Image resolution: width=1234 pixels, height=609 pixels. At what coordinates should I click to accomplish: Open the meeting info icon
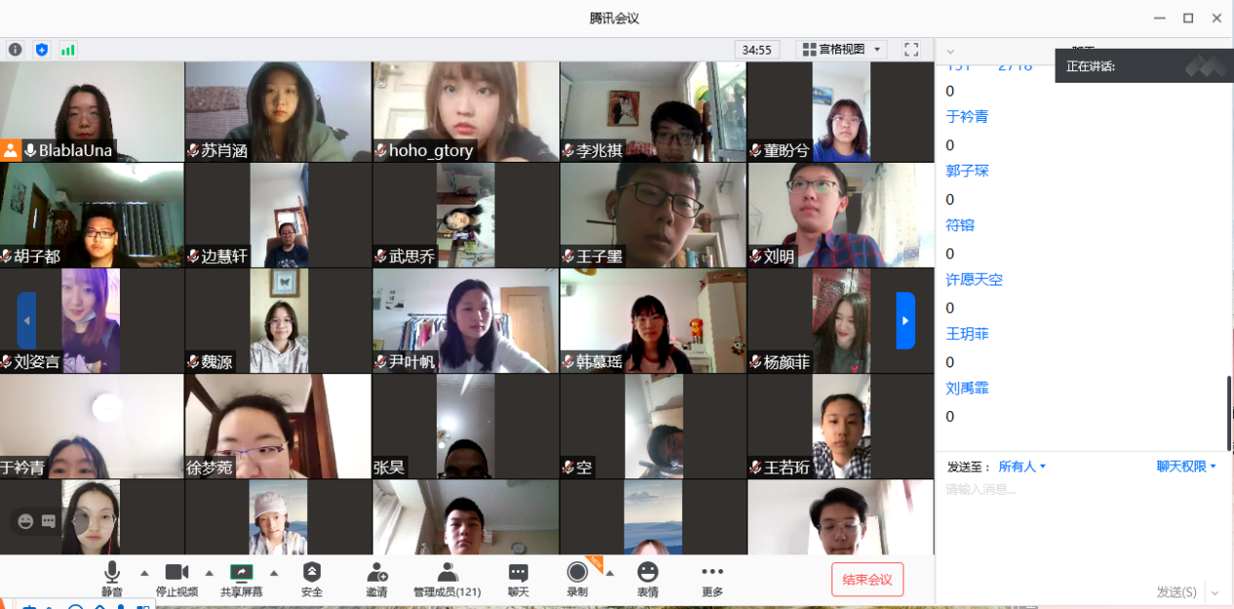16,49
